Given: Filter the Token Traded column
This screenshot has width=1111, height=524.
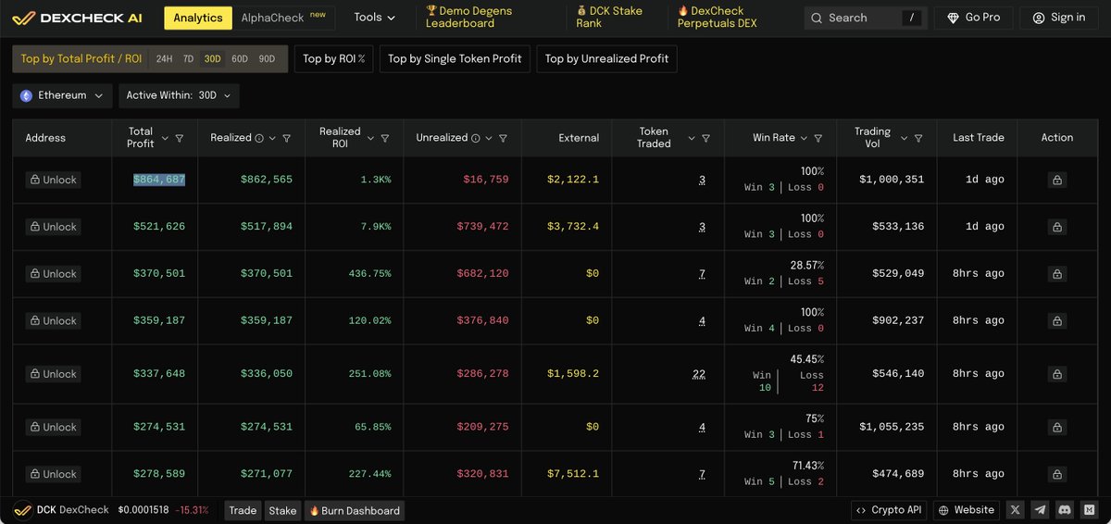Looking at the screenshot, I should click(x=705, y=138).
